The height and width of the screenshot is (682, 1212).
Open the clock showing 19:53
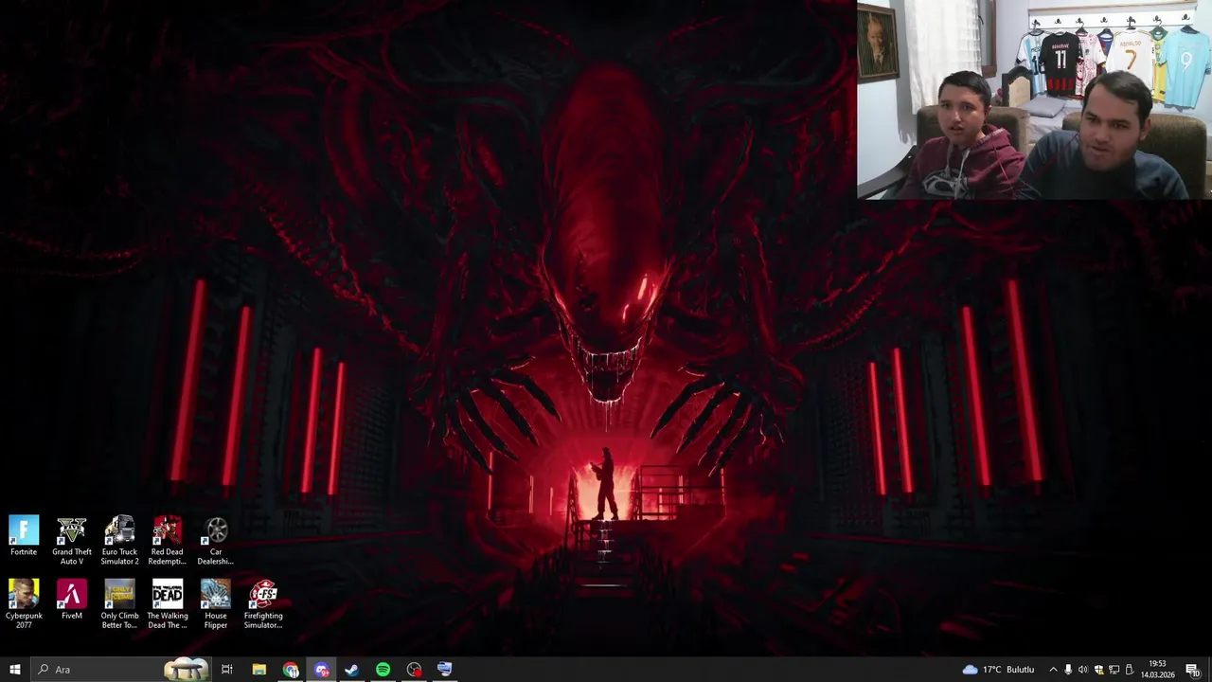[1157, 670]
